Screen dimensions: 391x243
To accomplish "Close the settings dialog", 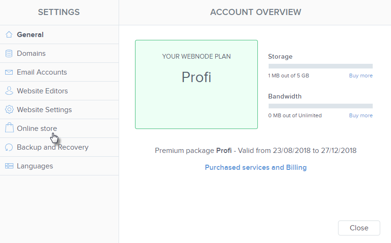I will point(359,228).
